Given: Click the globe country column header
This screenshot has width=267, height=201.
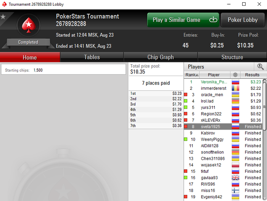Looking at the screenshot, I should point(235,75).
